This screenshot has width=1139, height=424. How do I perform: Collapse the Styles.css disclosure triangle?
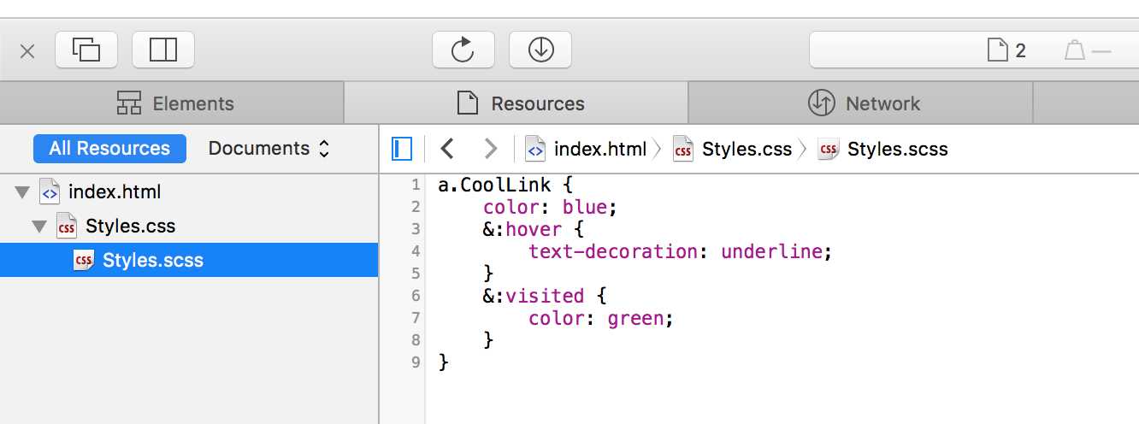click(x=38, y=227)
